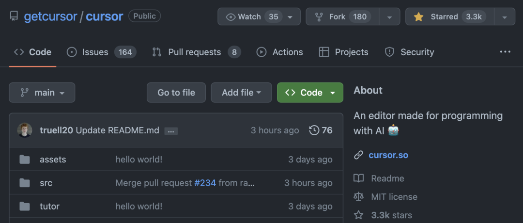Switch to the Issues tab

(x=102, y=52)
